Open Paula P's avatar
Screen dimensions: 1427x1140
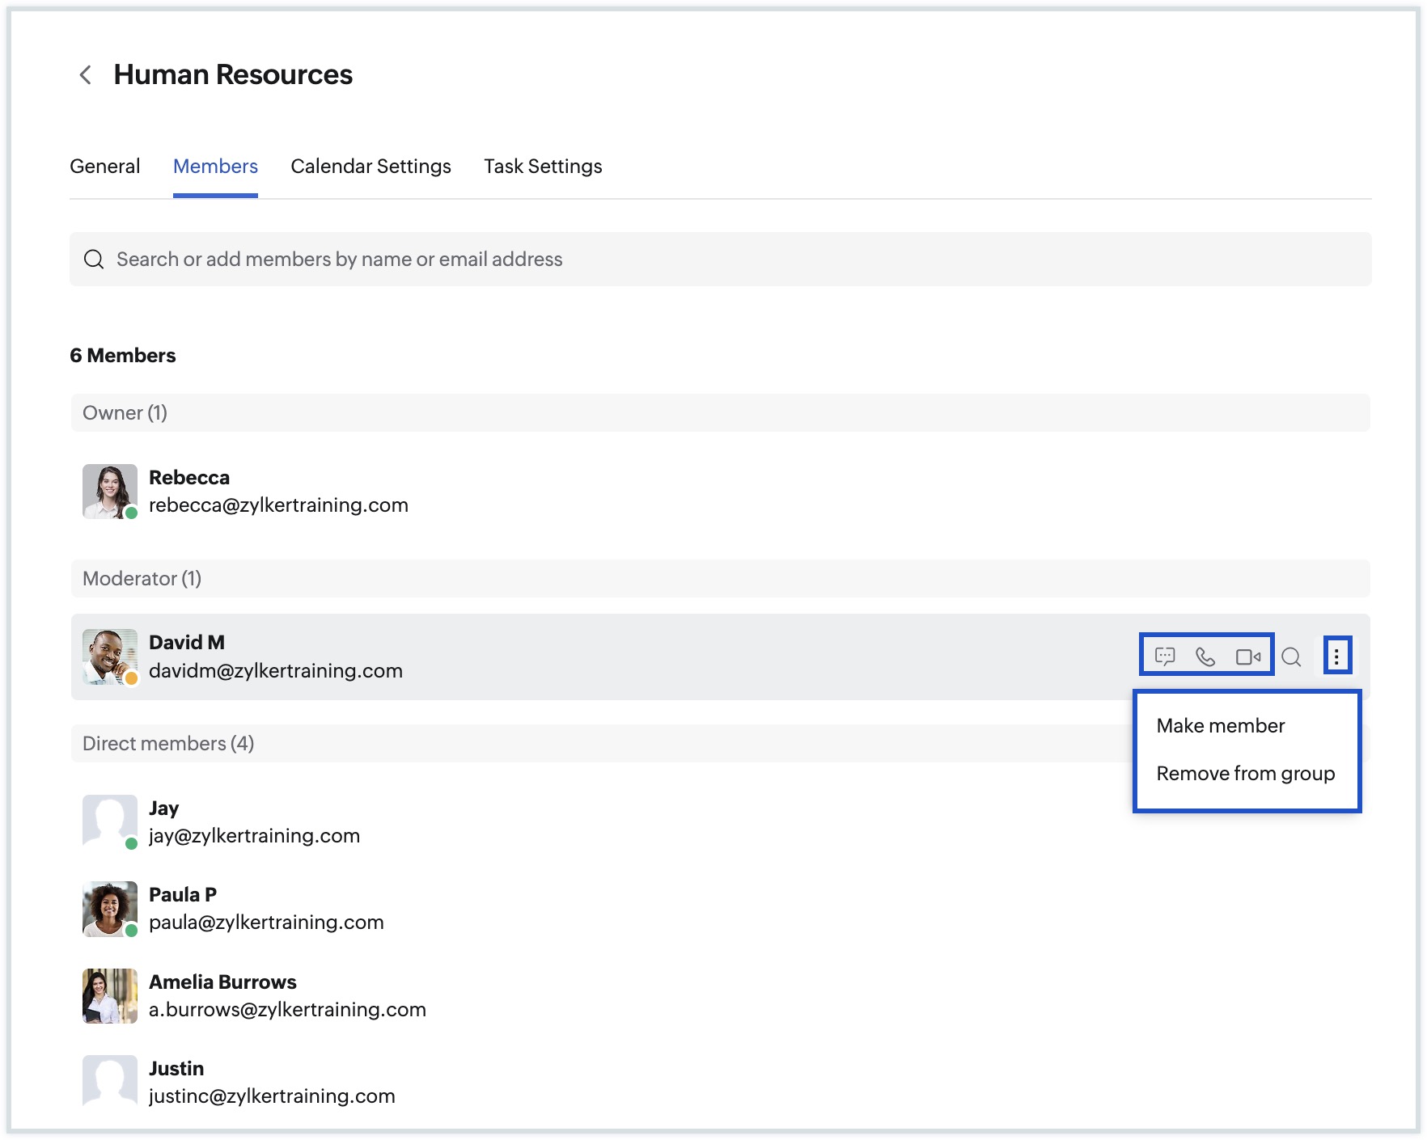pyautogui.click(x=109, y=909)
